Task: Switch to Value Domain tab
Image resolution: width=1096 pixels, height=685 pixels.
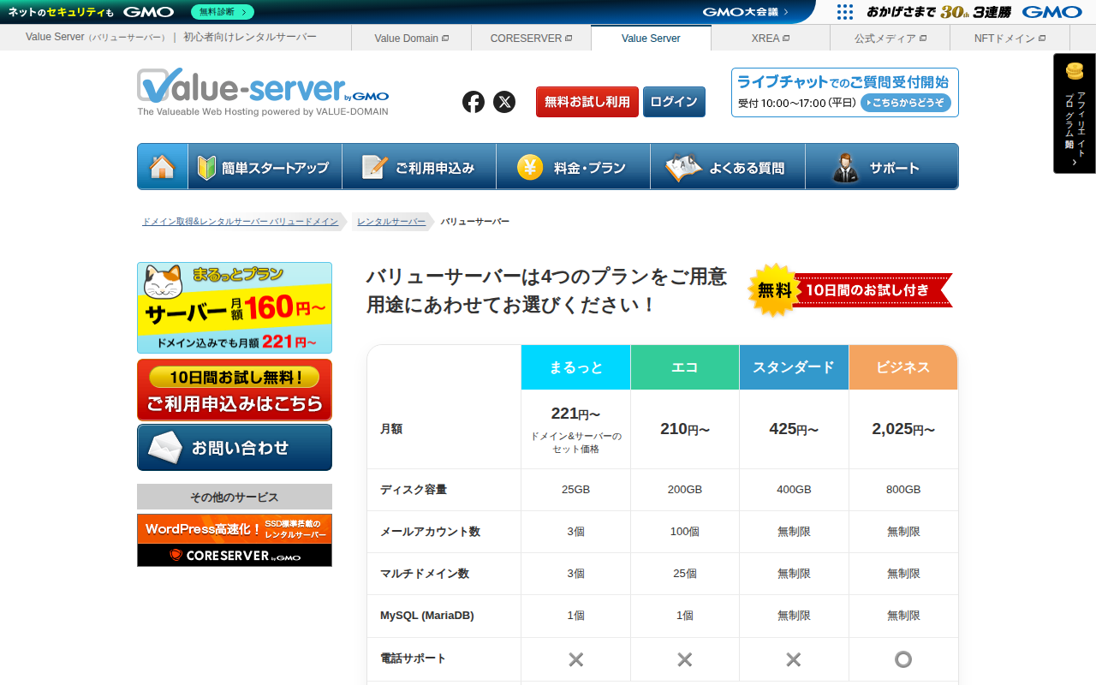Action: pyautogui.click(x=411, y=38)
